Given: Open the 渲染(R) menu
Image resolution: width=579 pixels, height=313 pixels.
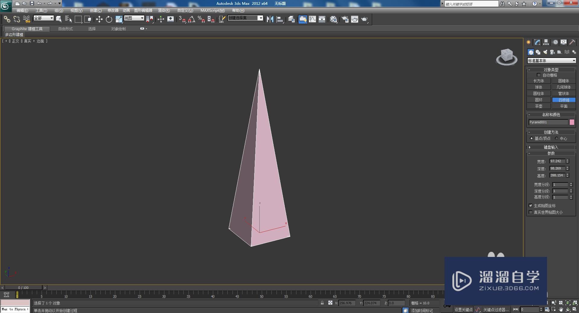Looking at the screenshot, I should pos(164,11).
